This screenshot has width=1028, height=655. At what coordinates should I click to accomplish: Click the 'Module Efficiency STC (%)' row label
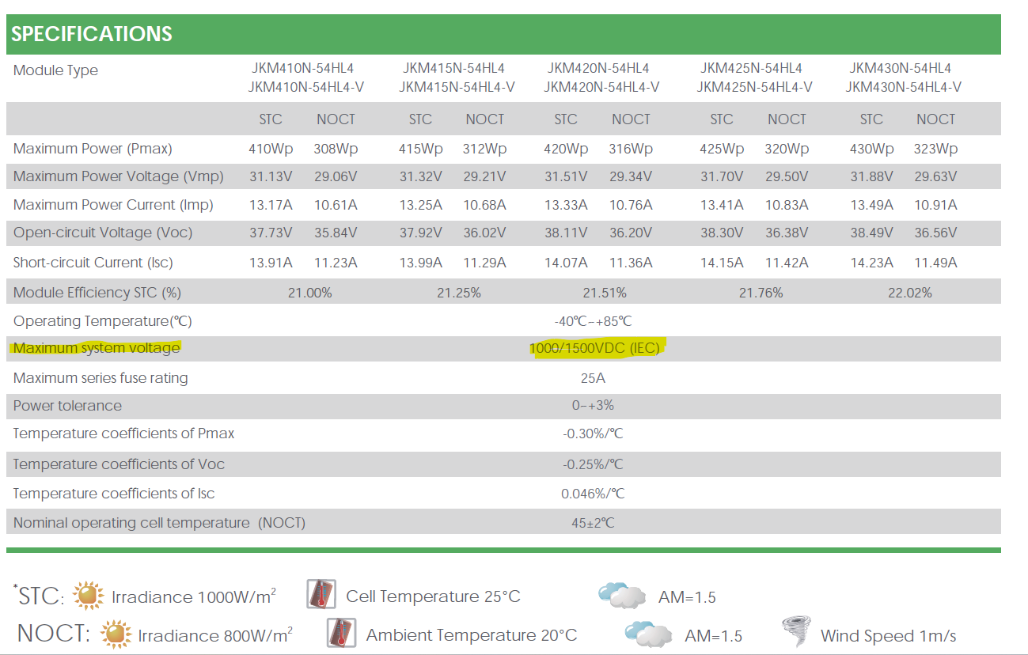(97, 293)
